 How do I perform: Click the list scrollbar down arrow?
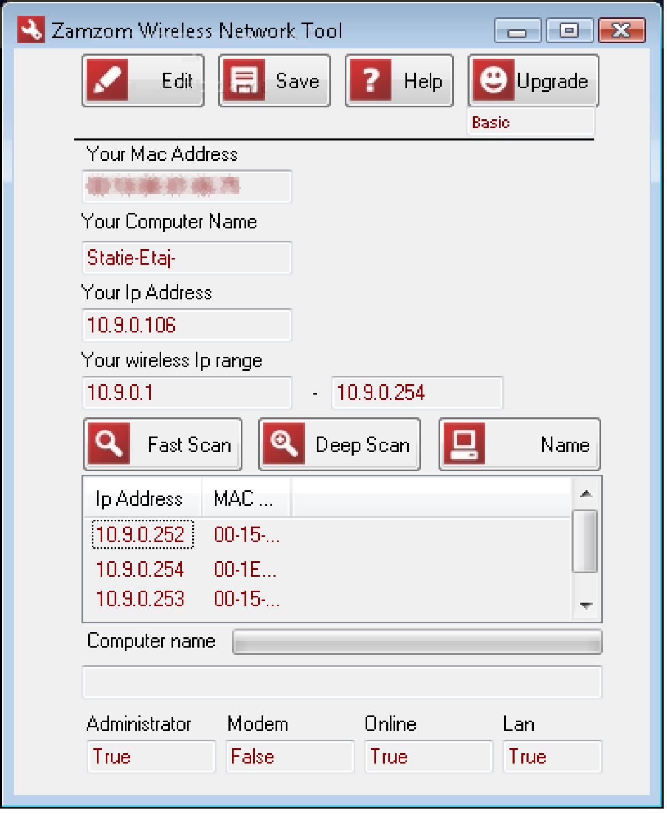coord(585,606)
